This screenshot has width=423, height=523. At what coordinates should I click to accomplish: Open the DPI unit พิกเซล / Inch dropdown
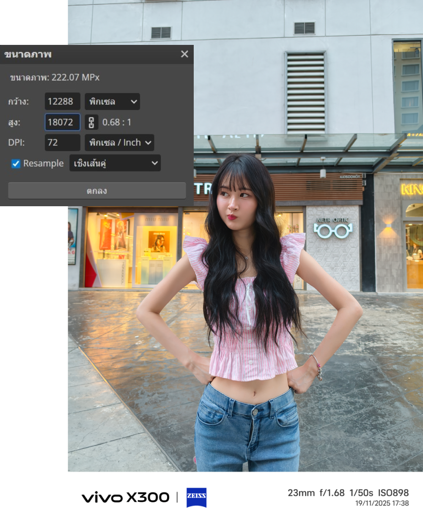coord(119,143)
